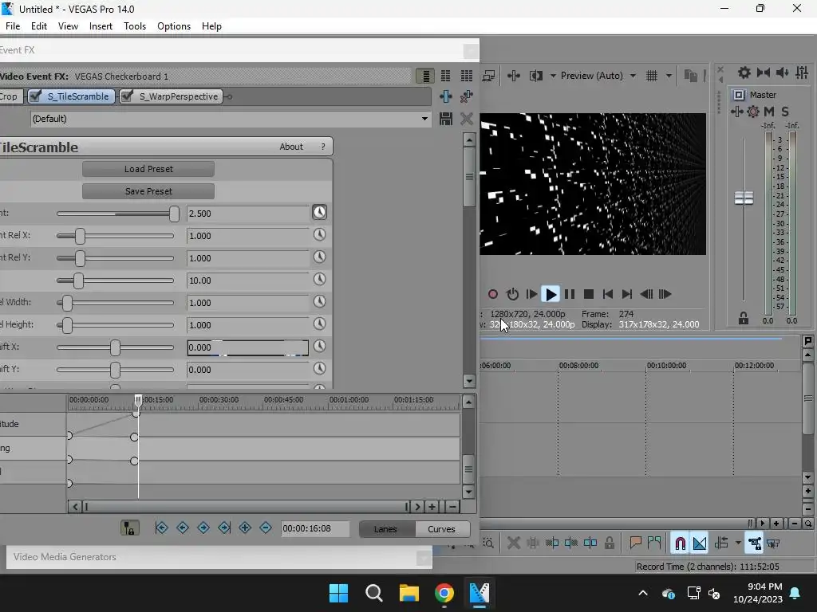This screenshot has width=817, height=612.
Task: Delete the FX preset with the X icon
Action: (x=466, y=119)
